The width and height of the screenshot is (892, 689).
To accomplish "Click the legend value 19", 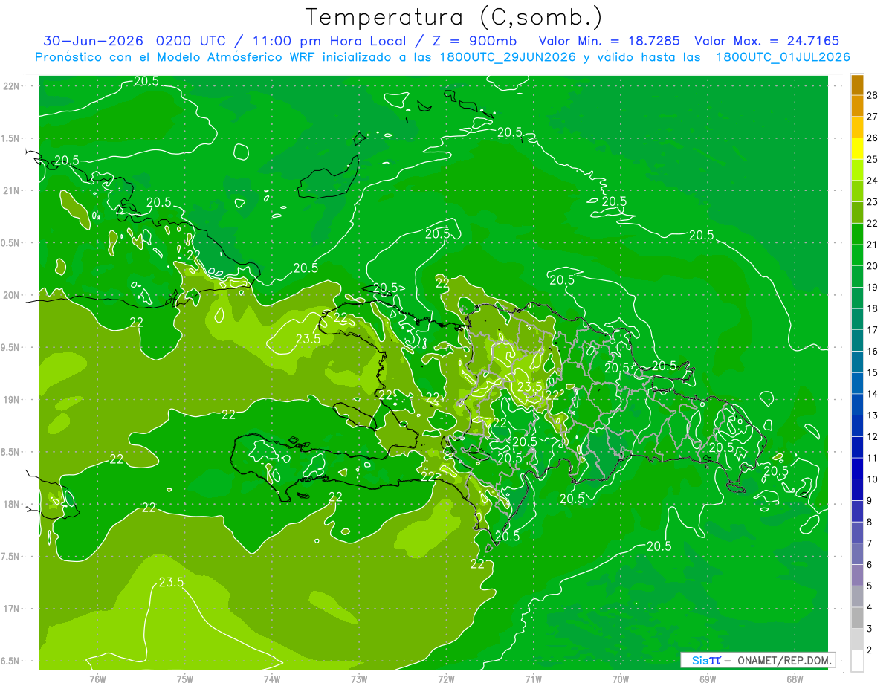I will click(873, 288).
